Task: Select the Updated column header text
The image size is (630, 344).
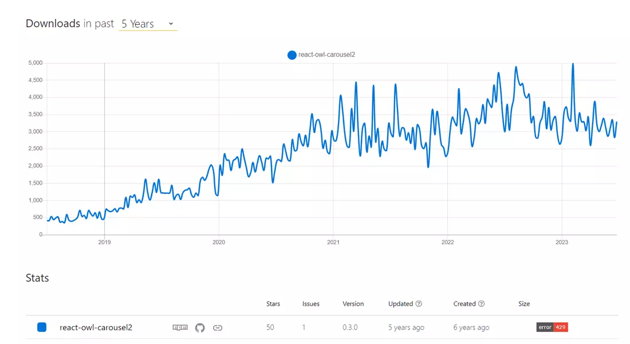Action: click(400, 304)
